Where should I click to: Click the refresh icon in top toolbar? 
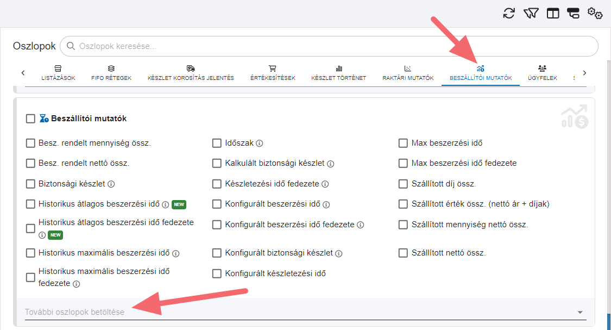click(x=509, y=14)
